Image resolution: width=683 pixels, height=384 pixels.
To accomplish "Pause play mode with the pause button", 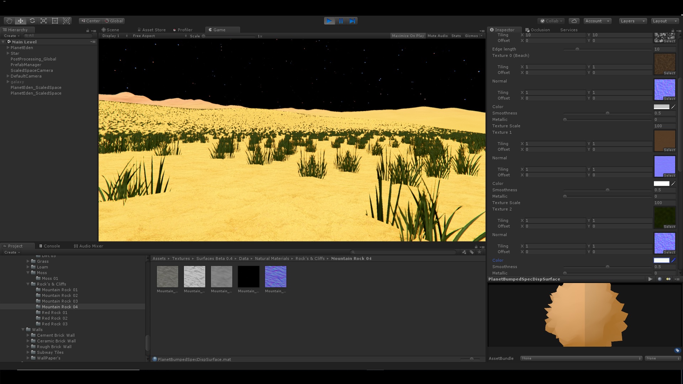I will [x=341, y=21].
